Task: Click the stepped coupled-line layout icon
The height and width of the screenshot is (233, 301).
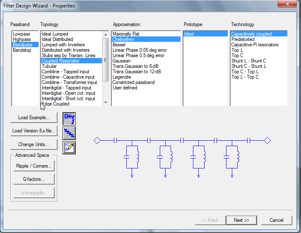Action: [x=69, y=133]
